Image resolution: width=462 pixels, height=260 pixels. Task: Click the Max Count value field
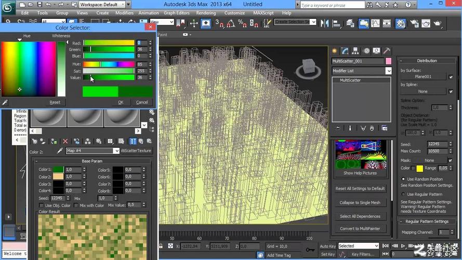pos(437,151)
